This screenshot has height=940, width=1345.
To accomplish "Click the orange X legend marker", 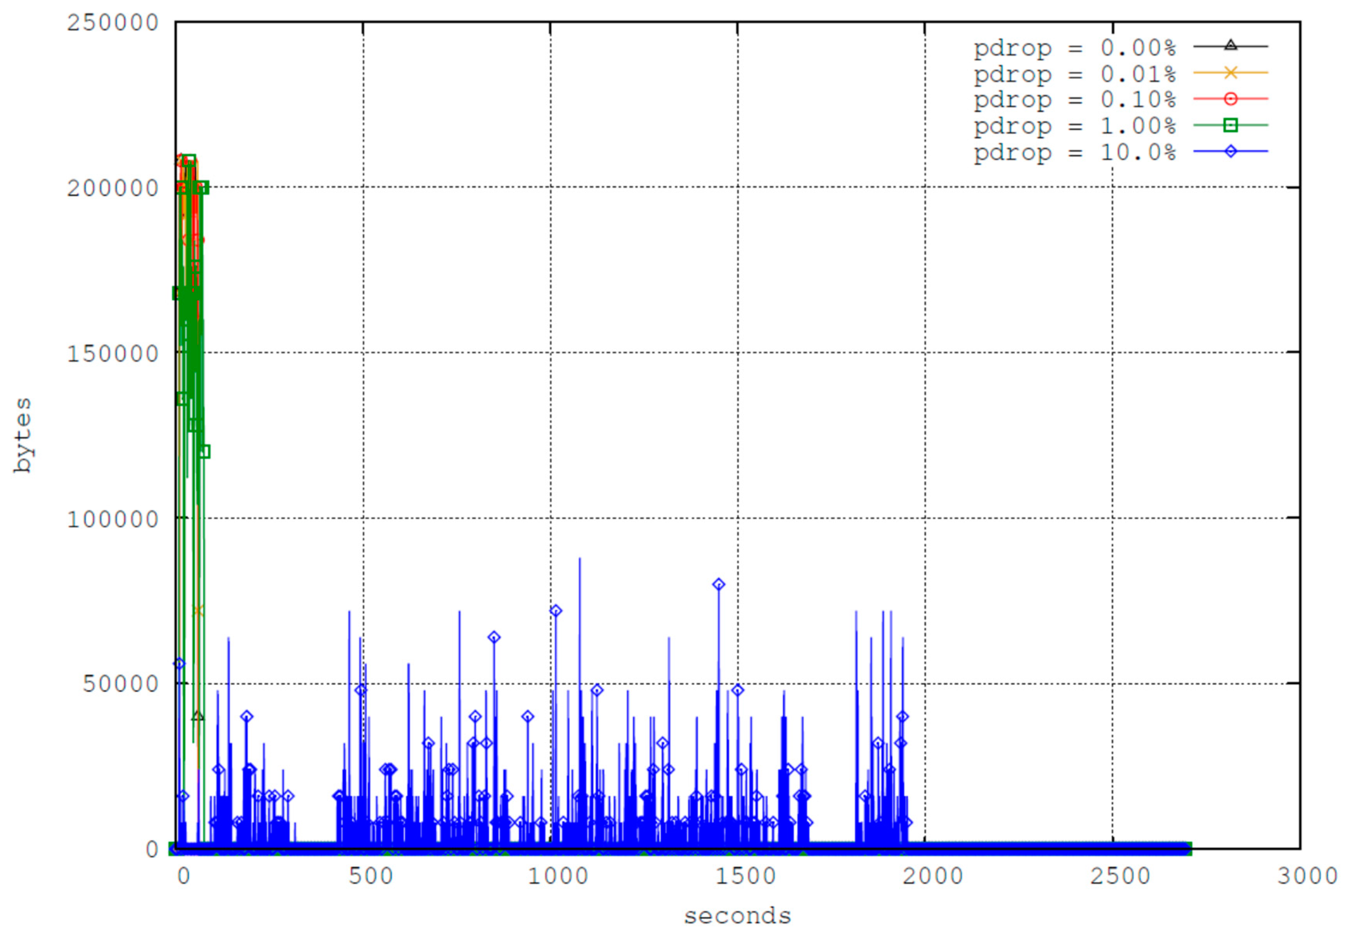I will coord(1230,73).
